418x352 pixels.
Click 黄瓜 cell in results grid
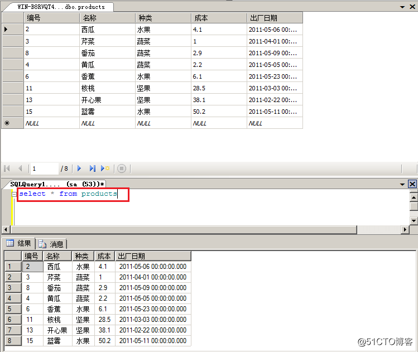(57, 298)
